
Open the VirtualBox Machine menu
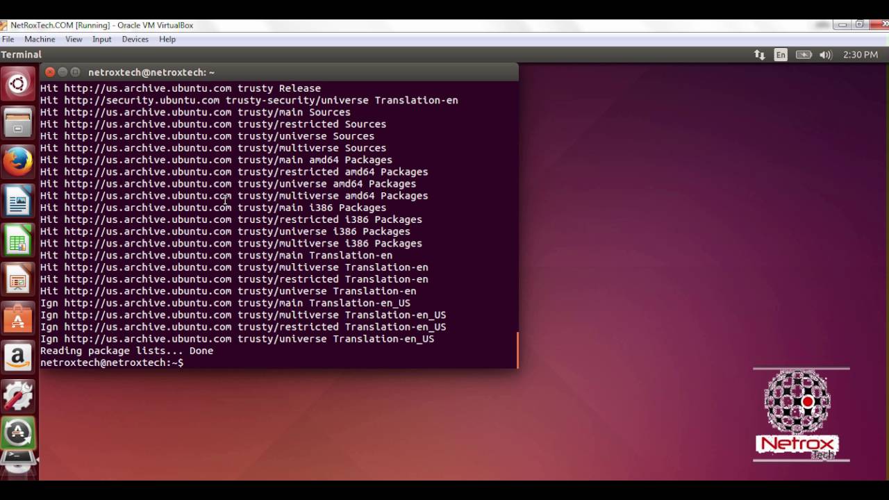pyautogui.click(x=40, y=39)
